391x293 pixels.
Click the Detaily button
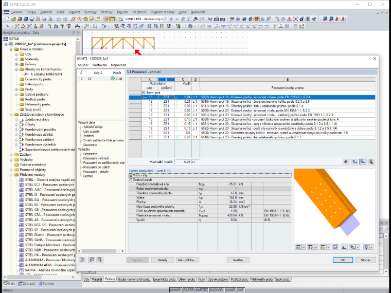point(163,260)
